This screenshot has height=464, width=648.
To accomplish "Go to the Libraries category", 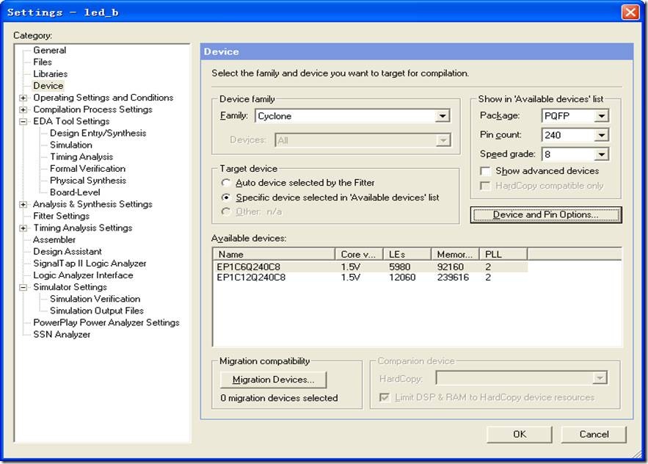I will pyautogui.click(x=50, y=74).
